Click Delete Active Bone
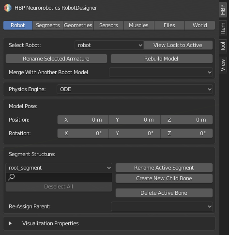 pyautogui.click(x=164, y=193)
